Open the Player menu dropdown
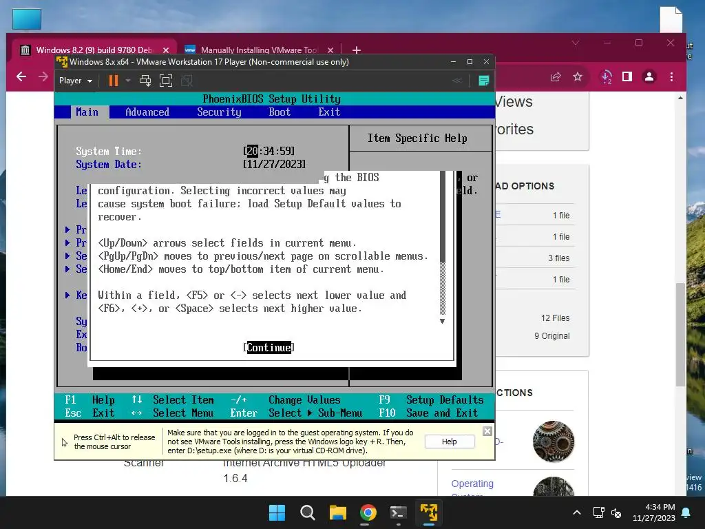This screenshot has height=529, width=705. coord(76,81)
